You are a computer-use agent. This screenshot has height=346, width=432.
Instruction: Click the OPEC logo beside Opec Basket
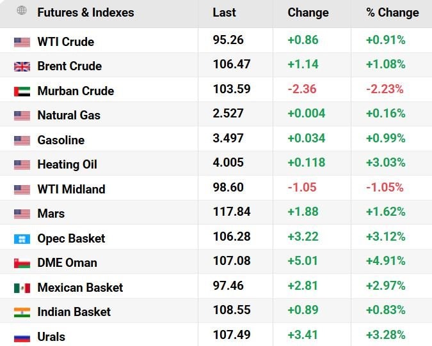[x=22, y=239]
